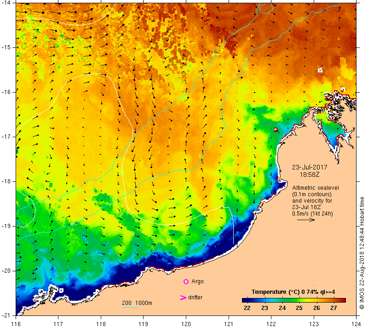The height and width of the screenshot is (327, 368).
Task: Click the temperature scale value 22
Action: click(247, 308)
